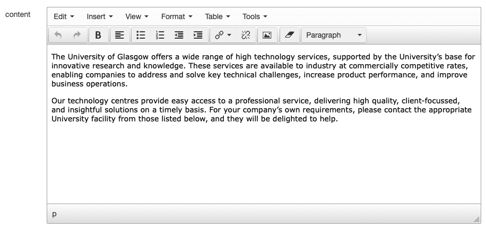Viewport: 486px width, 229px height.
Task: Open the Edit menu
Action: (x=64, y=16)
